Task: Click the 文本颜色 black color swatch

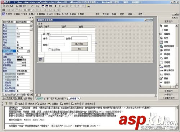Action: [19, 60]
